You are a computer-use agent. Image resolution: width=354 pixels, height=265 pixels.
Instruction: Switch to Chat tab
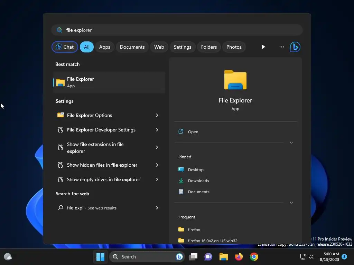click(65, 47)
